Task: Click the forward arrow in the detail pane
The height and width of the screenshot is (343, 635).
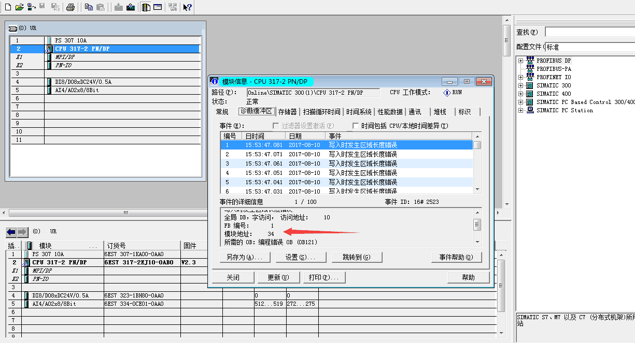Action: click(x=22, y=232)
